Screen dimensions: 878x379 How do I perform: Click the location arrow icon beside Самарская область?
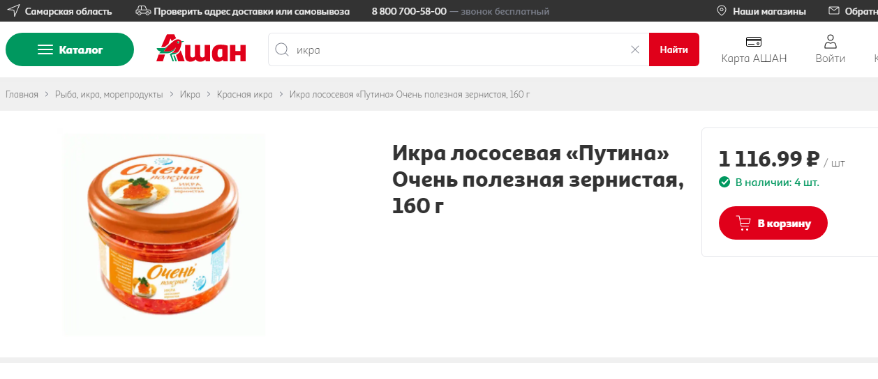pyautogui.click(x=13, y=10)
